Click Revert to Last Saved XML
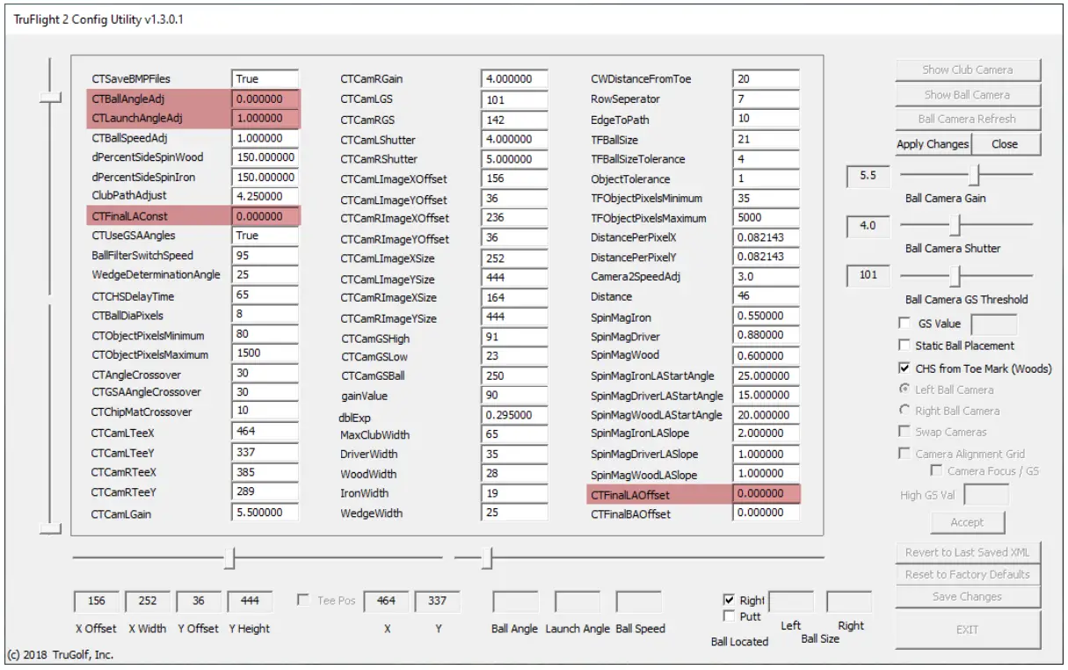 [x=967, y=552]
